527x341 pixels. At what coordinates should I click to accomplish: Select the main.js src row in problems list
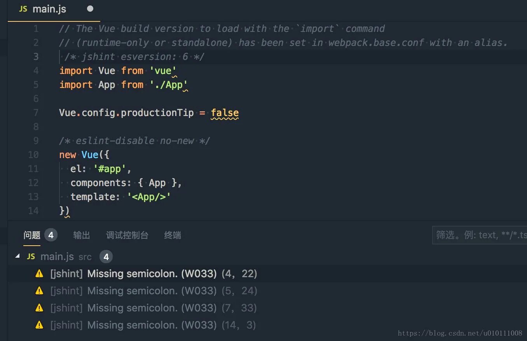(x=267, y=257)
